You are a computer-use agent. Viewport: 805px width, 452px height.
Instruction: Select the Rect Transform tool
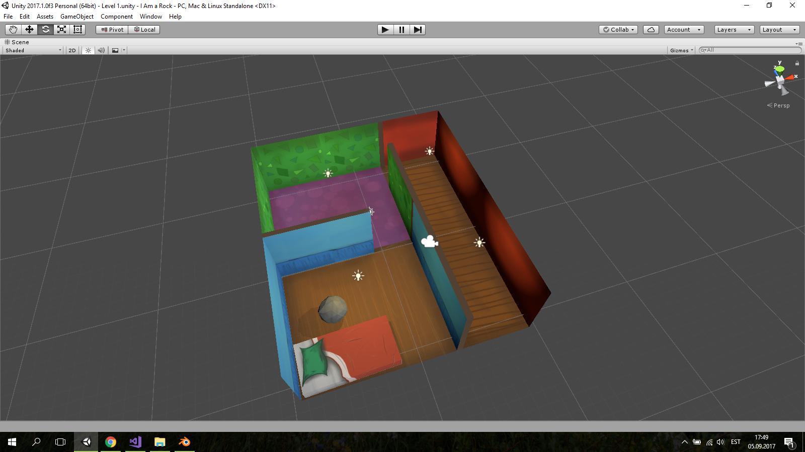click(x=77, y=30)
